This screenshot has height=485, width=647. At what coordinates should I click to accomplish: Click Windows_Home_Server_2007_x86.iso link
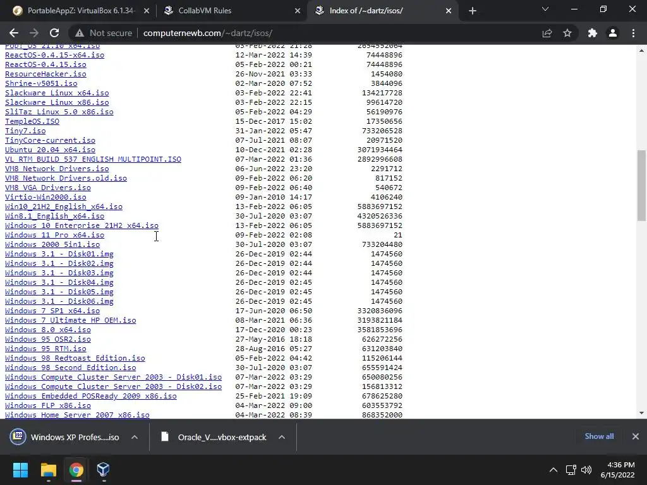(x=77, y=415)
